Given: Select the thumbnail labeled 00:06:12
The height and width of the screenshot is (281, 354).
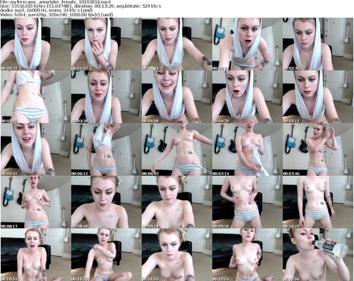Looking at the screenshot, I should (x=106, y=149).
